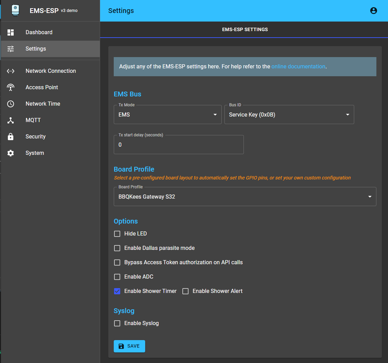Image resolution: width=388 pixels, height=363 pixels.
Task: Click the Security padlock icon
Action: pos(11,137)
